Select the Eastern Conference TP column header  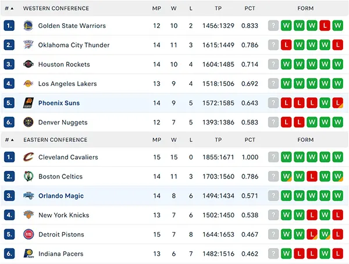(218, 140)
